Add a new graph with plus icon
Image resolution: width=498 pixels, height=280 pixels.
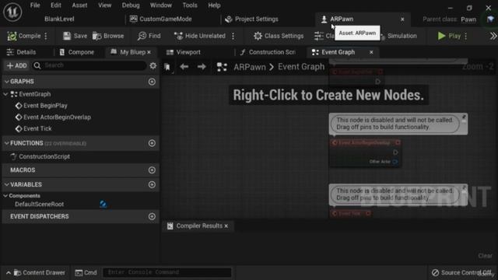[x=152, y=82]
